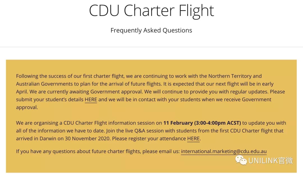Viewport: 303px width, 174px height.
Task: Select the CDU Charter Flight page heading
Action: click(151, 11)
